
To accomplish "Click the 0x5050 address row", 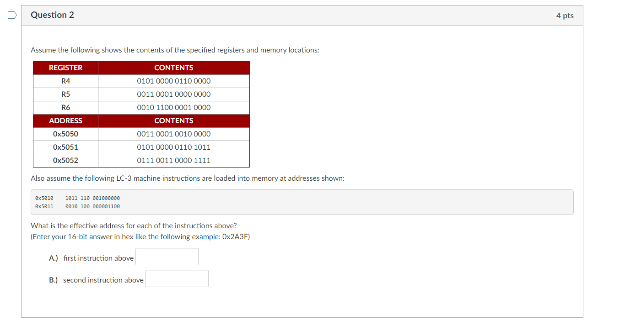I will pos(65,134).
